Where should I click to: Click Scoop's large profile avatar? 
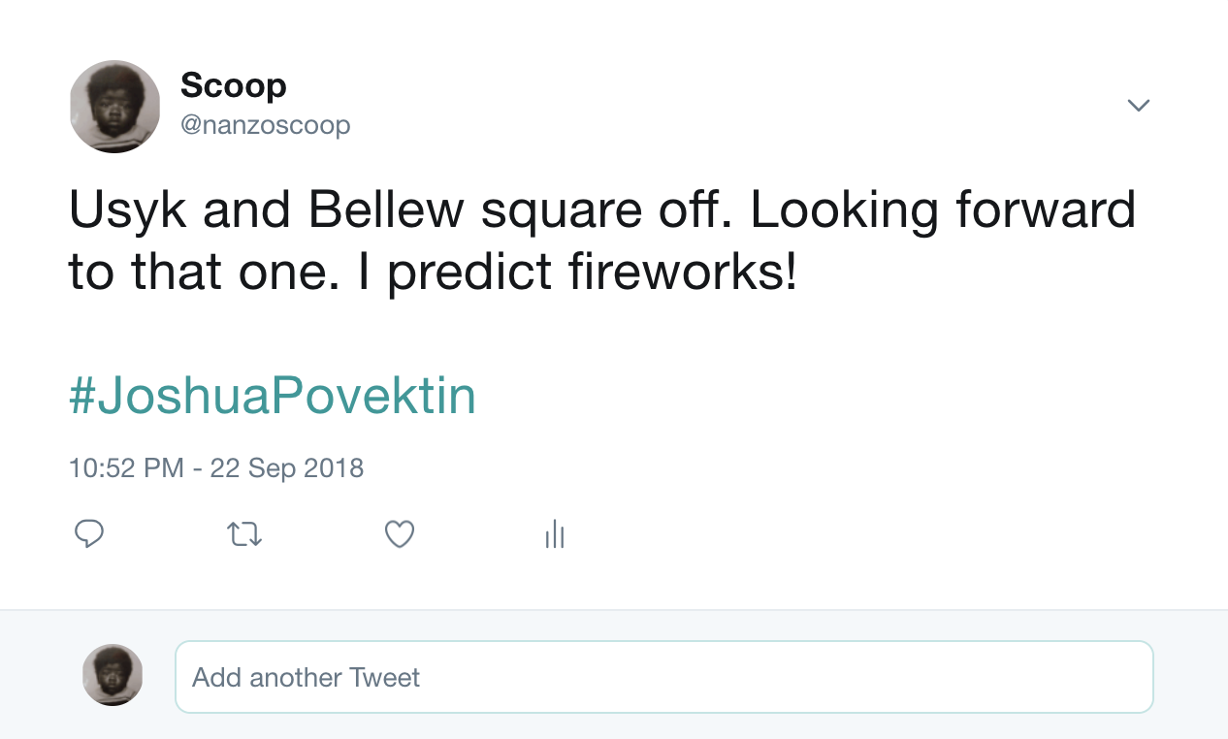[115, 107]
